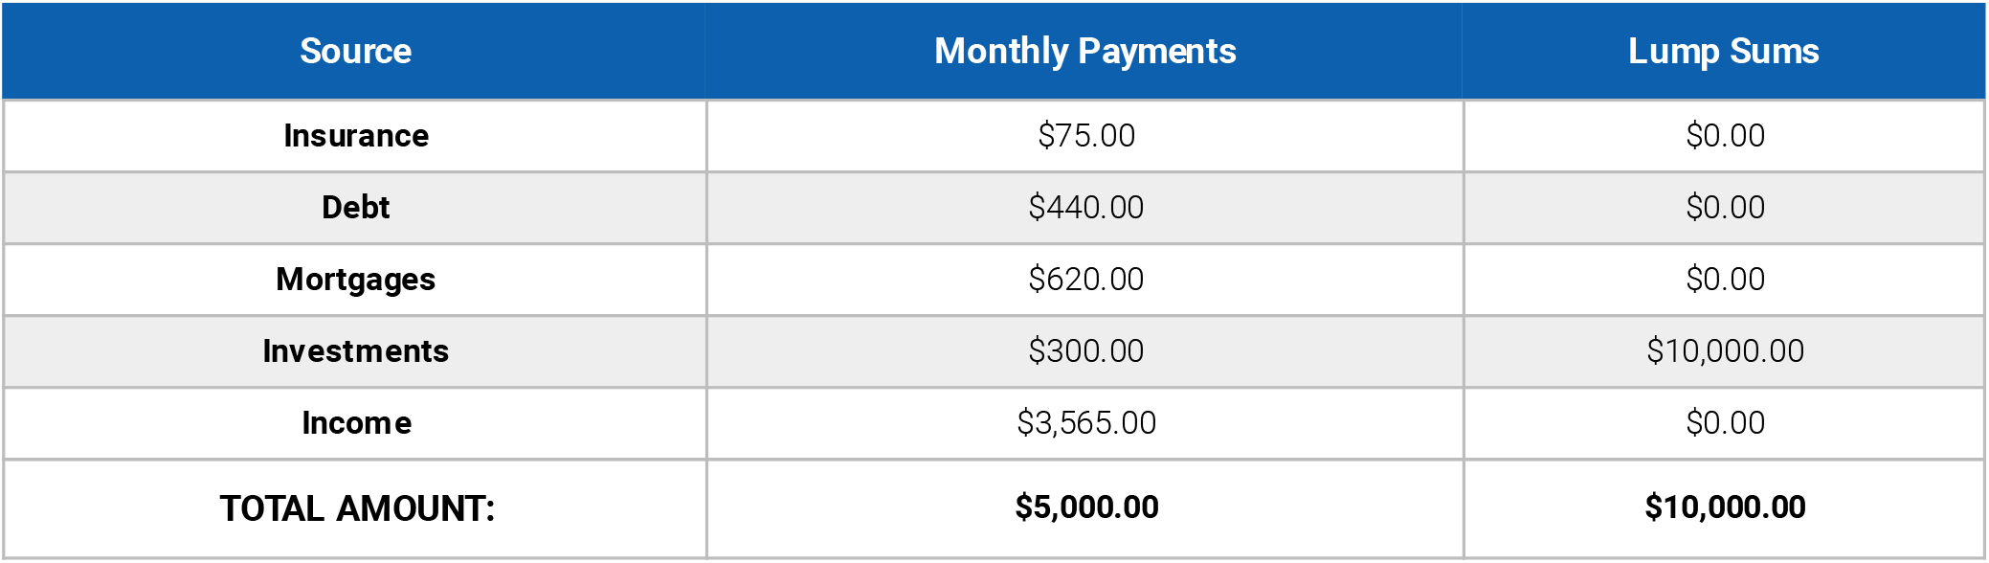Click the $440.00 Debt monthly payment
This screenshot has width=1989, height=563.
[1086, 208]
